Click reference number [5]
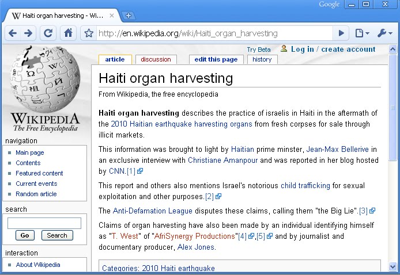Image resolution: width=400 pixels, height=275 pixels. 261,236
